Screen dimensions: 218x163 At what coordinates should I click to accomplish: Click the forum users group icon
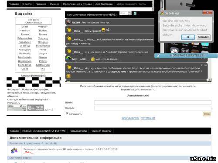point(14,150)
